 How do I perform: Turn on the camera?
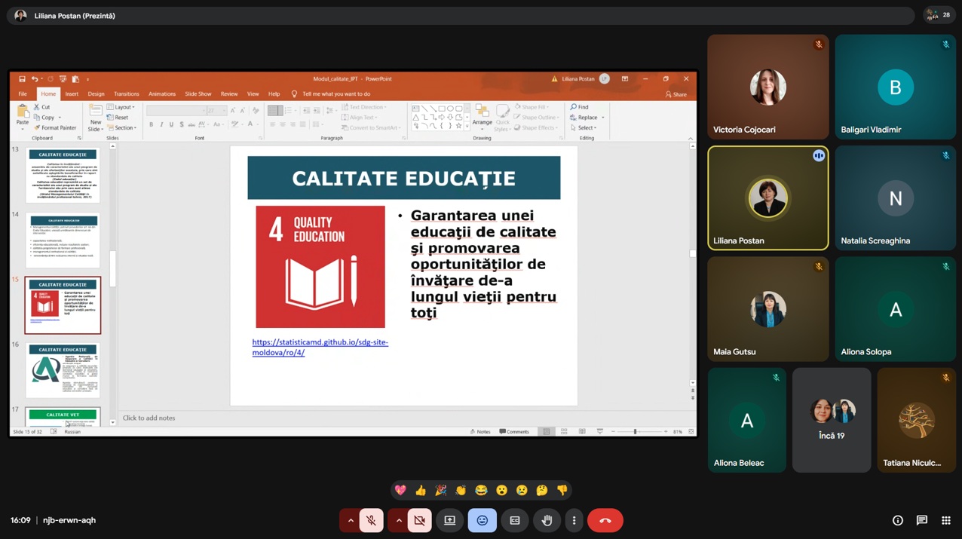click(420, 520)
